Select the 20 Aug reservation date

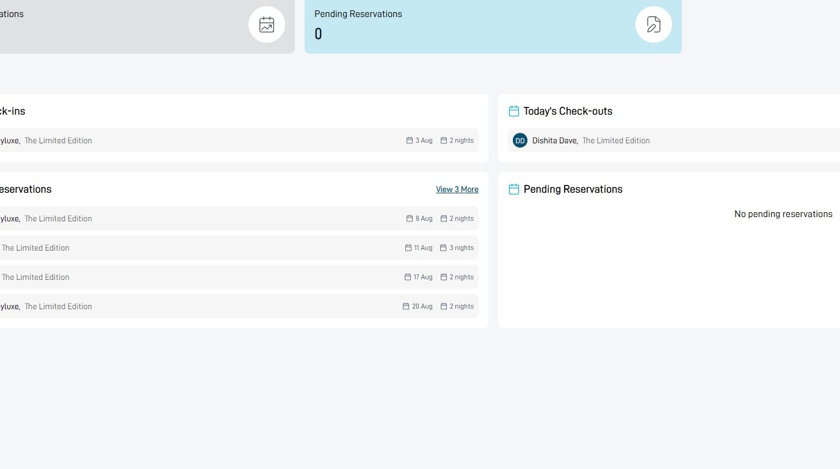coord(422,306)
